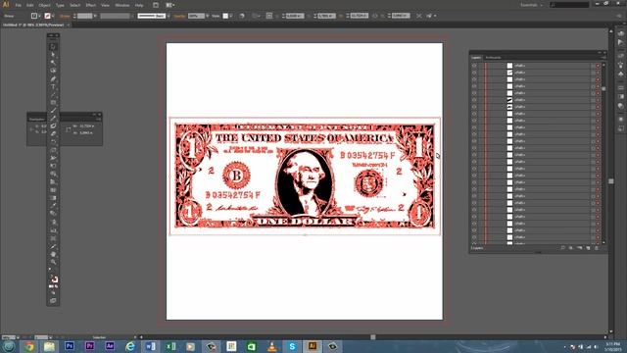Open the Layers panel flyout menu
Image resolution: width=627 pixels, height=353 pixels.
[x=603, y=58]
